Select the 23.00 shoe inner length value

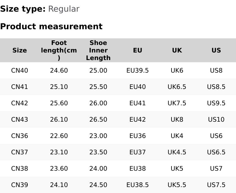click(98, 136)
